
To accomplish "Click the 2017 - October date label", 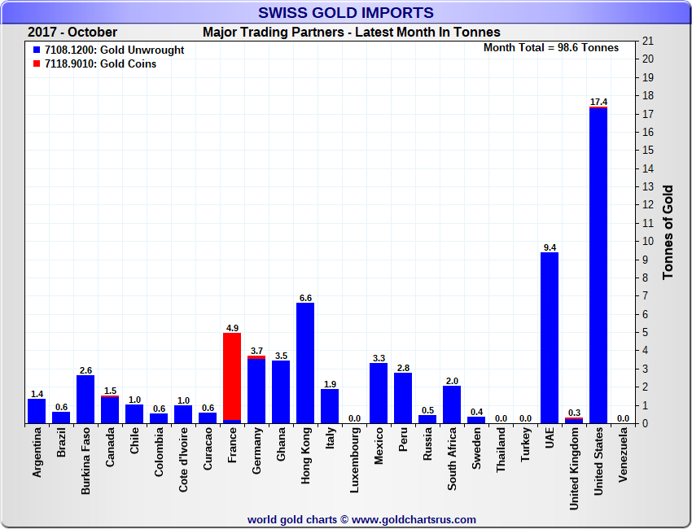I will pyautogui.click(x=72, y=33).
